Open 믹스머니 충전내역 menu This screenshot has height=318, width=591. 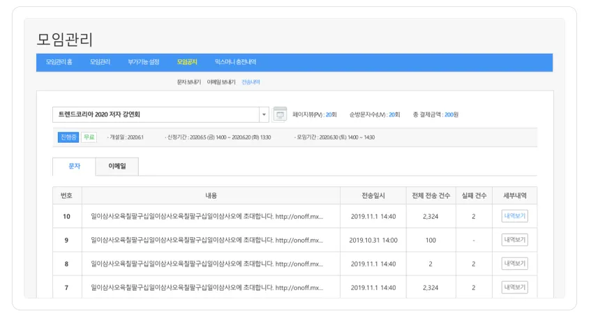(236, 62)
